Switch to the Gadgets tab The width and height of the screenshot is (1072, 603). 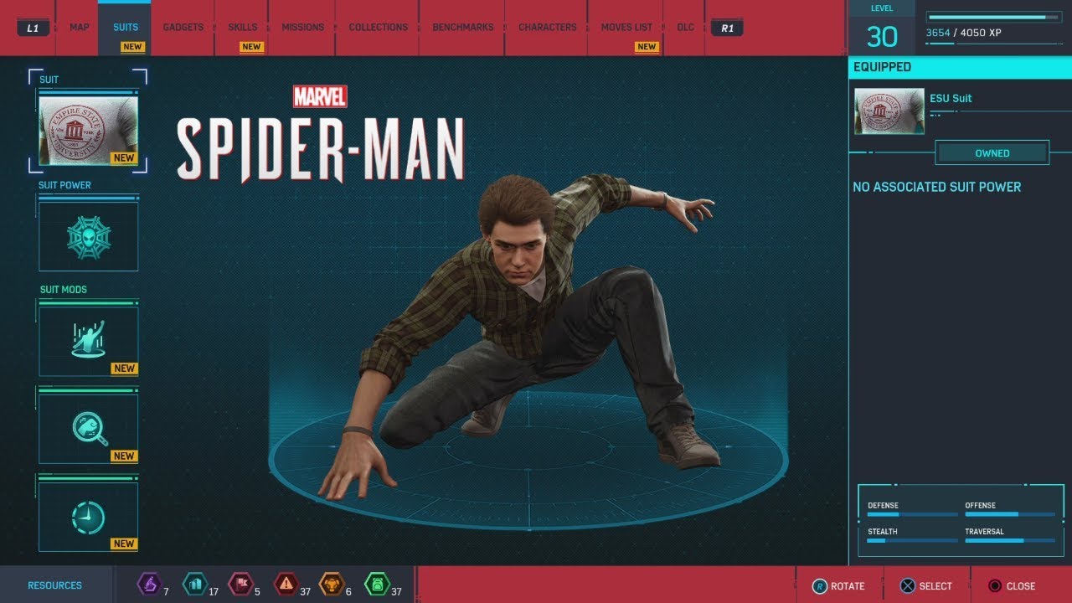tap(183, 27)
